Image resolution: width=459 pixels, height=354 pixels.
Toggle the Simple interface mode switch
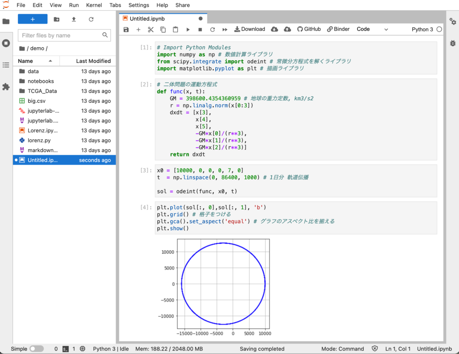point(36,349)
